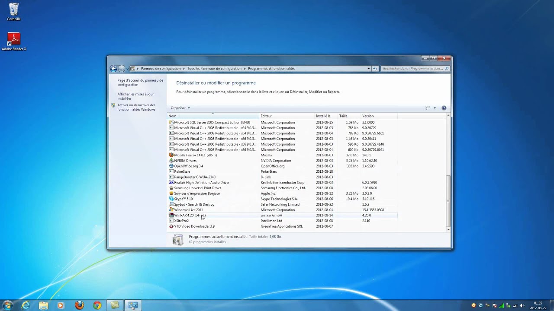Sort by the Taille column header
The image size is (554, 311).
349,116
